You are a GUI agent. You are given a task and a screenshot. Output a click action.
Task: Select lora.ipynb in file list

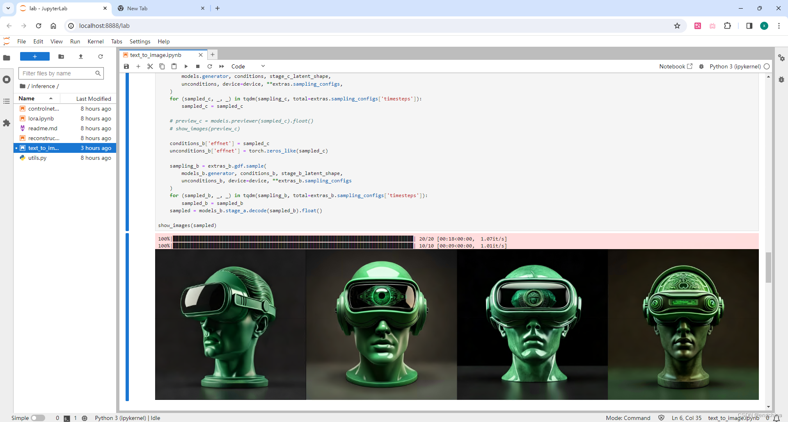pyautogui.click(x=65, y=118)
